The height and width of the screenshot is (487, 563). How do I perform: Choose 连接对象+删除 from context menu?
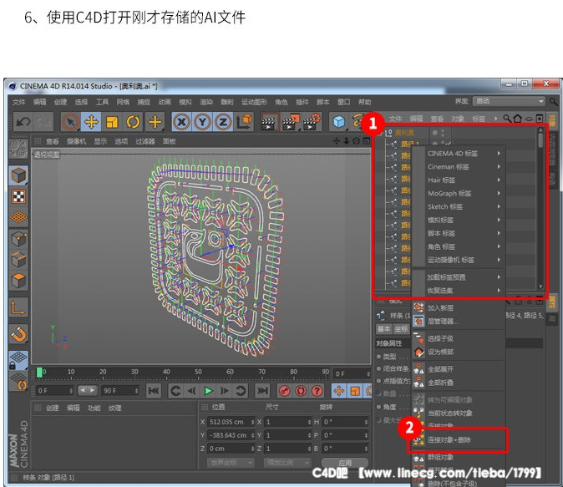click(459, 439)
